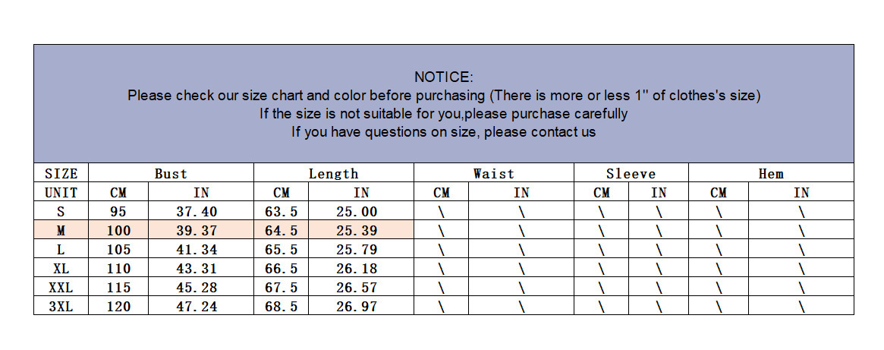Image resolution: width=884 pixels, height=350 pixels.
Task: Select the XXL size row label
Action: tap(61, 288)
